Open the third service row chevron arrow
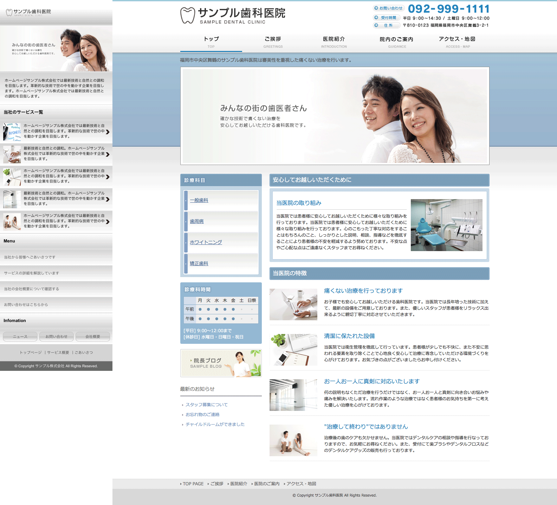Image resolution: width=557 pixels, height=505 pixels. click(108, 177)
